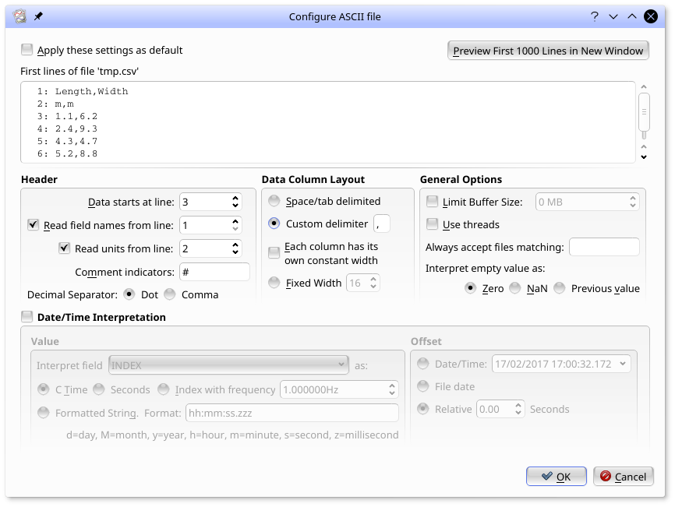Image resolution: width=675 pixels, height=507 pixels.
Task: Select Comma decimal separator
Action: point(170,294)
